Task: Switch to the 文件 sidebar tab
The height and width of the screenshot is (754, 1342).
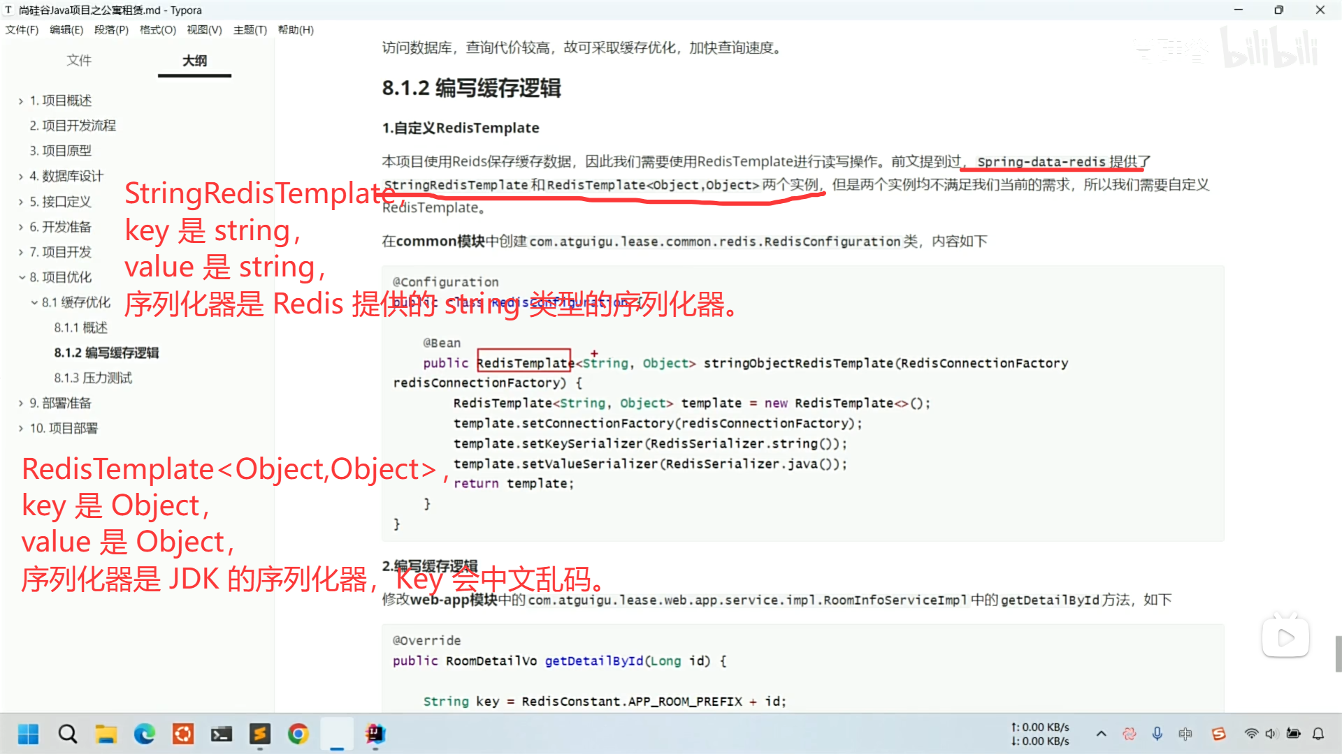Action: pos(79,61)
